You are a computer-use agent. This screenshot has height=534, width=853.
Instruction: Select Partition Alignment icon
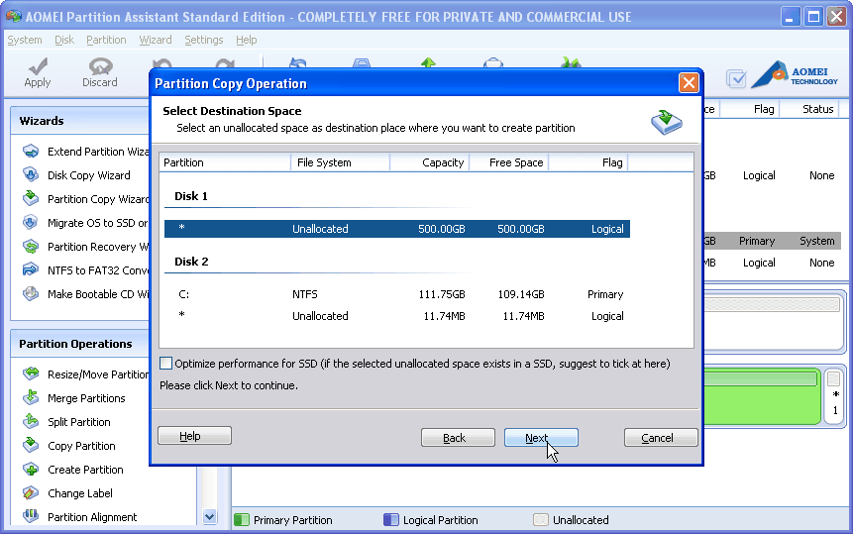click(31, 516)
